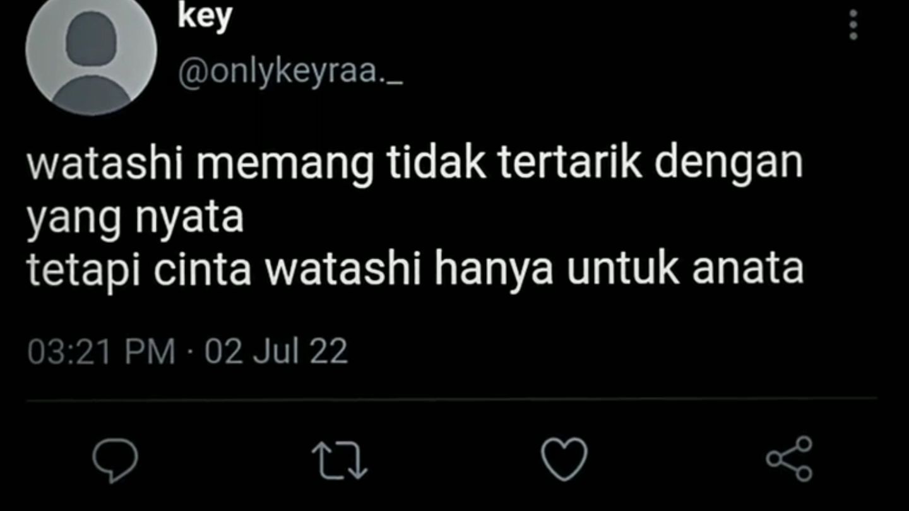Viewport: 909px width, 511px height.
Task: Click the 03:21 PM time stamp
Action: pyautogui.click(x=102, y=351)
